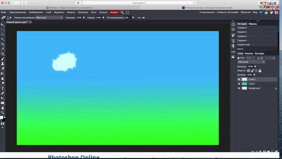The width and height of the screenshot is (282, 159).
Task: Open the О приложении link
Action: point(207,12)
